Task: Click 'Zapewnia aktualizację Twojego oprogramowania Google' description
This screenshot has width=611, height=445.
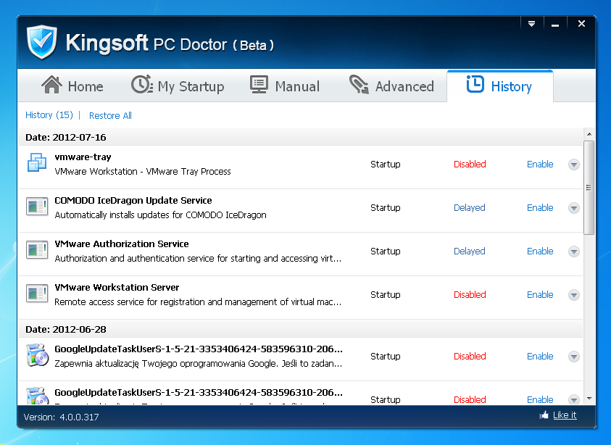Action: pos(199,364)
